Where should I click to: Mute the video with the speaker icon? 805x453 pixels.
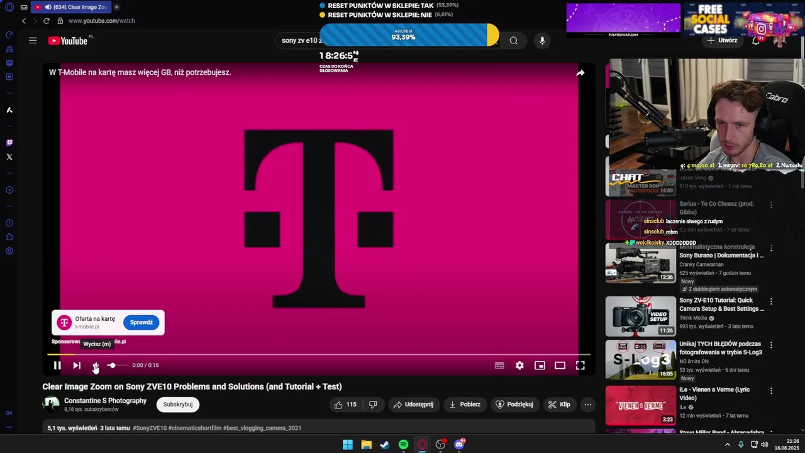[96, 366]
